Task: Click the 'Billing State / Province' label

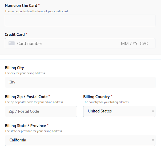Action: click(25, 125)
